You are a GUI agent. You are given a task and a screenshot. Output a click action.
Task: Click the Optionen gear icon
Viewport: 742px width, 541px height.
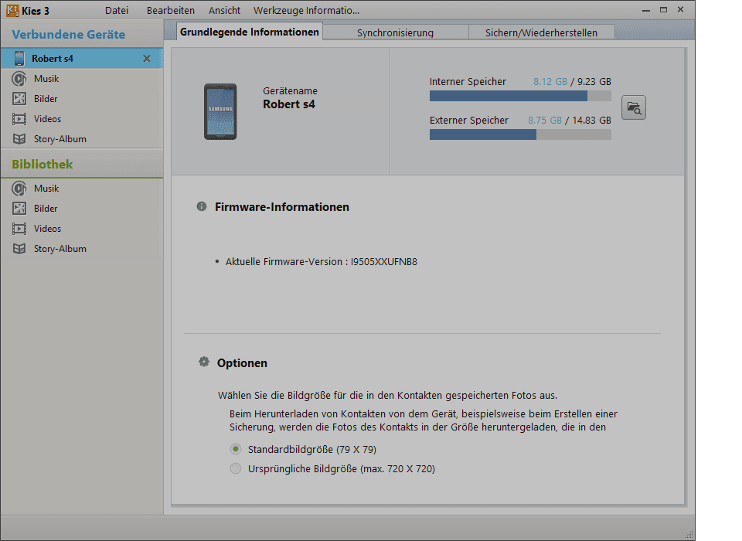point(204,362)
